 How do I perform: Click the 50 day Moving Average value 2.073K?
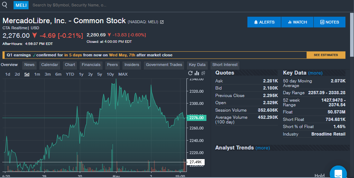(338, 81)
